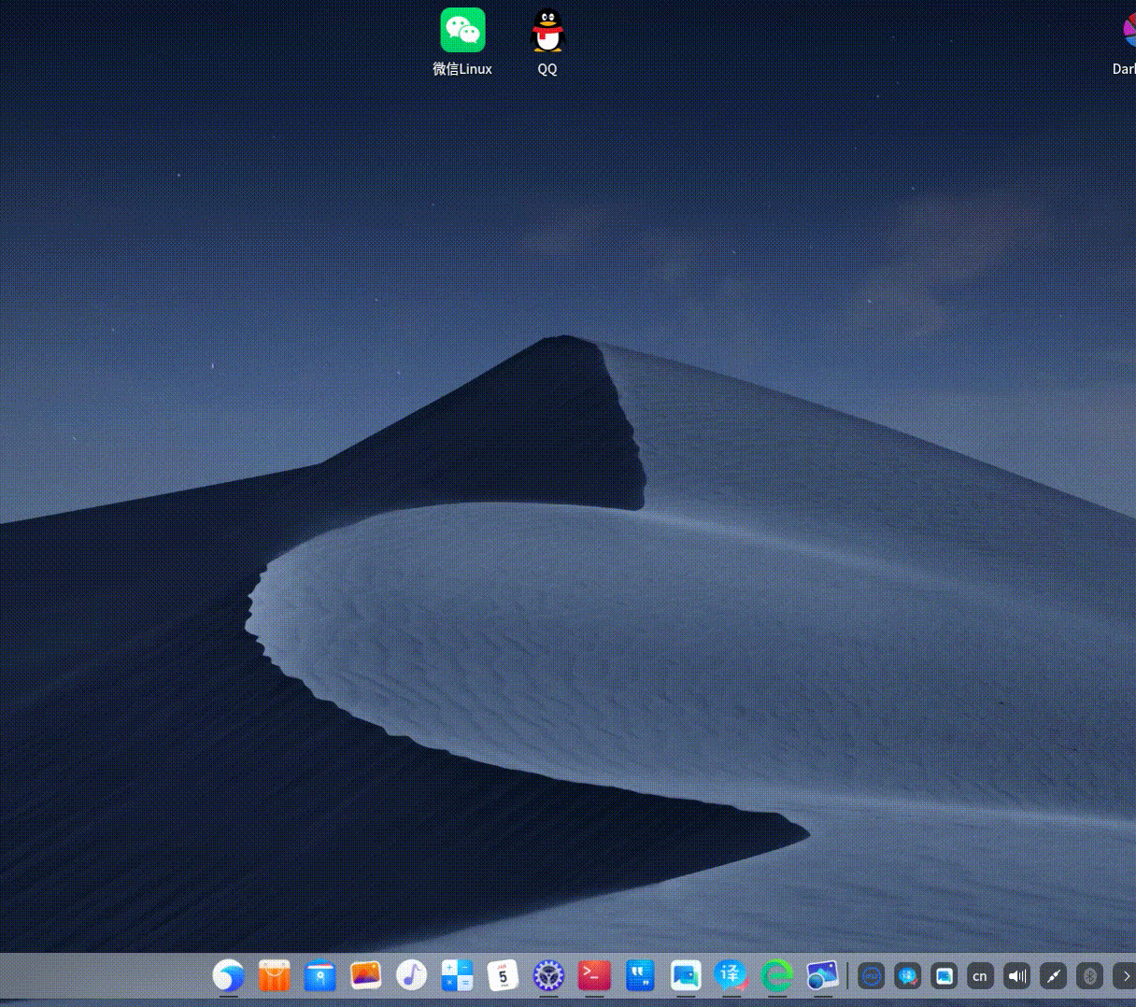Open the blue quotation marks app
Viewport: 1136px width, 1007px height.
click(640, 976)
